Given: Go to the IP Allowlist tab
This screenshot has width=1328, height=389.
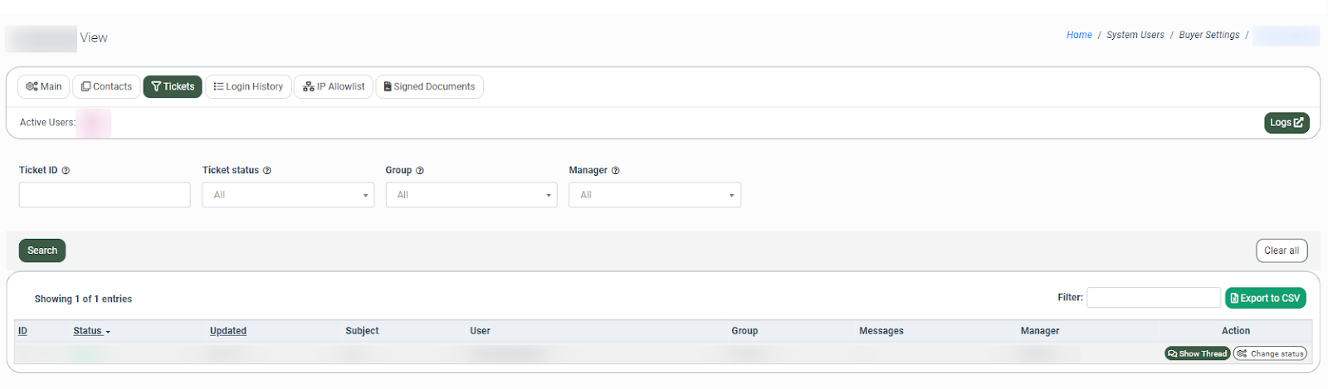Looking at the screenshot, I should 334,86.
